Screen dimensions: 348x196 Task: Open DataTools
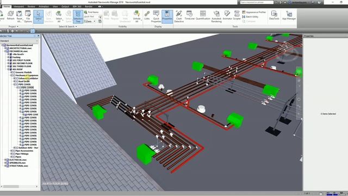point(274,15)
